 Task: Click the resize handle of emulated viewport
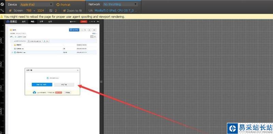101,82
